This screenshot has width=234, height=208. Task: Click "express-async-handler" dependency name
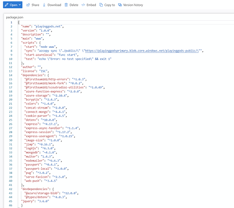[x=43, y=128]
